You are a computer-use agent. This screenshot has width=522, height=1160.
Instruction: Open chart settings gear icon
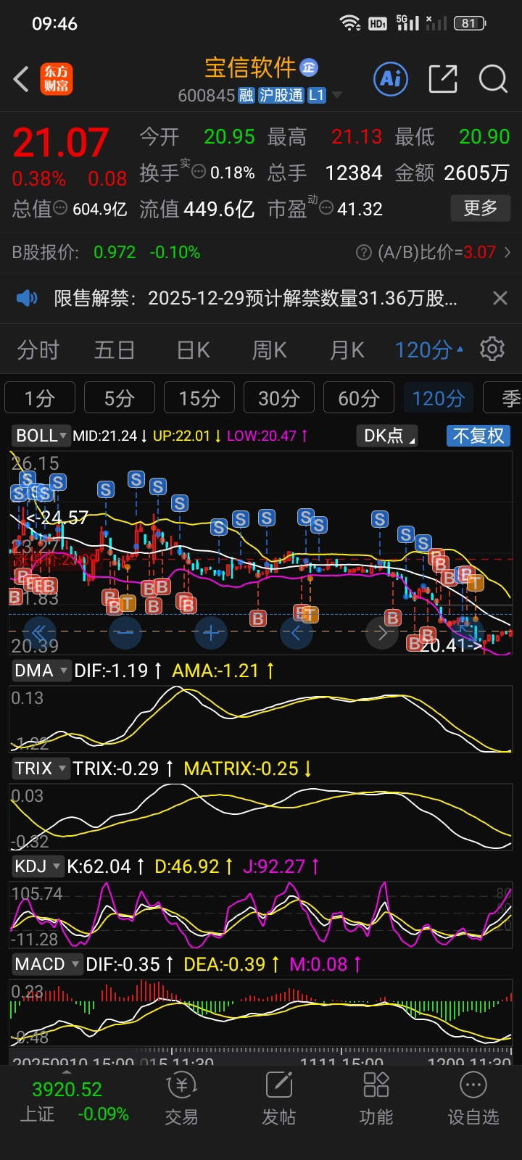coord(492,349)
